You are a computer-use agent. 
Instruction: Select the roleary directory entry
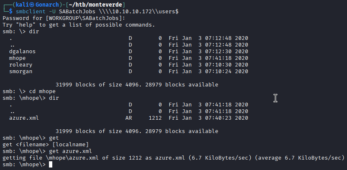20,65
